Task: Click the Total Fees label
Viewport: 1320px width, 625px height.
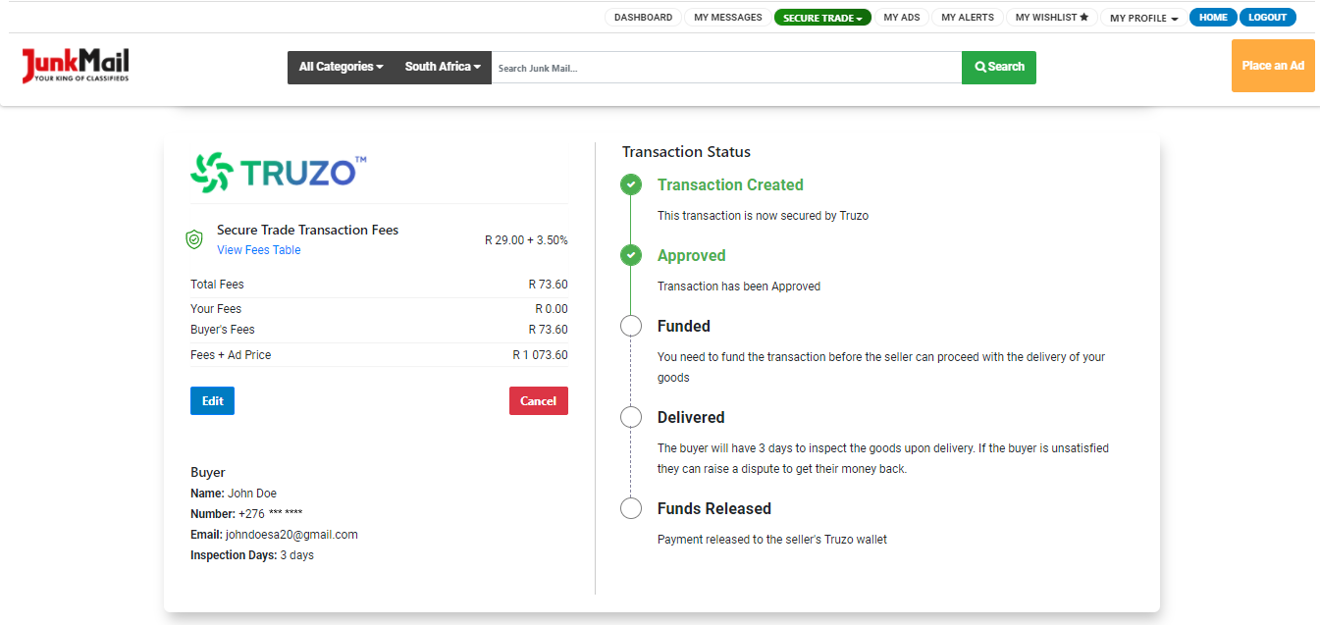Action: point(217,285)
